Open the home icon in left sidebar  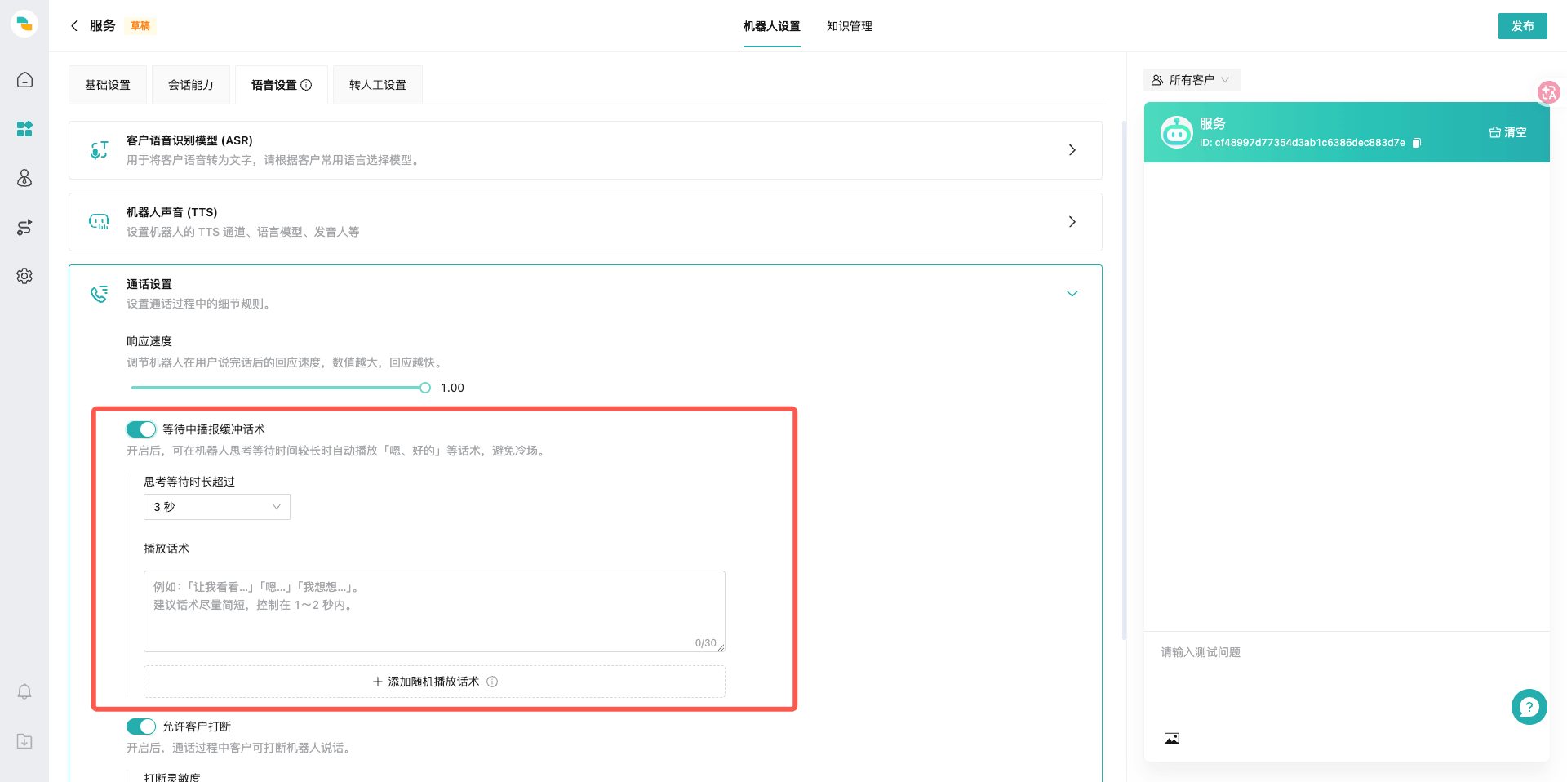point(24,80)
